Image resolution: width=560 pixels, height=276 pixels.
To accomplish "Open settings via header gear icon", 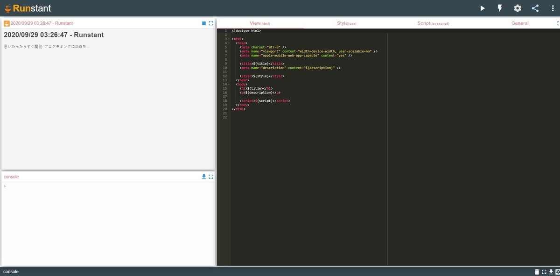I will 518,8.
